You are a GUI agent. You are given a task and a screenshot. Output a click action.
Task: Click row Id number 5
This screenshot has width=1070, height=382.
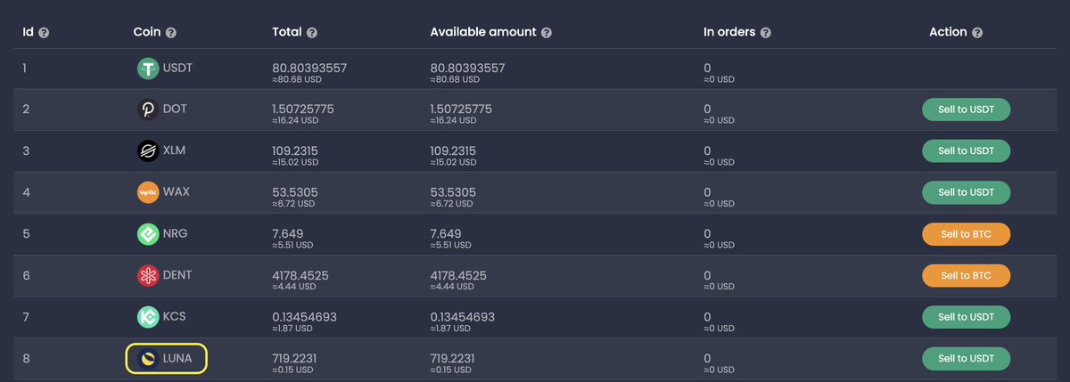pyautogui.click(x=25, y=234)
